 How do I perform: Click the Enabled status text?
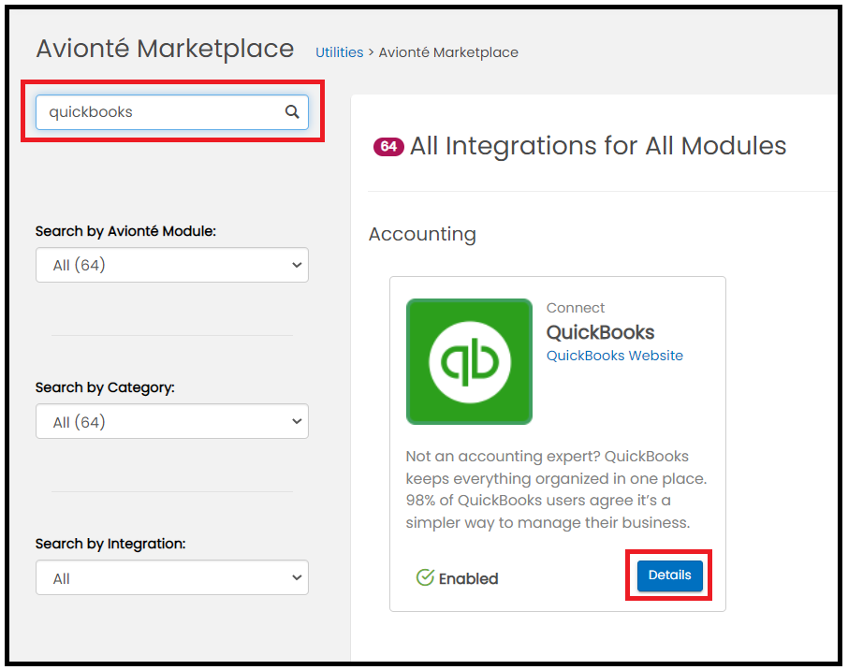click(x=468, y=578)
